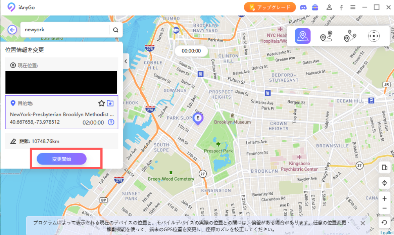The width and height of the screenshot is (394, 235).
Task: Zoom in on the map
Action: 385,199
